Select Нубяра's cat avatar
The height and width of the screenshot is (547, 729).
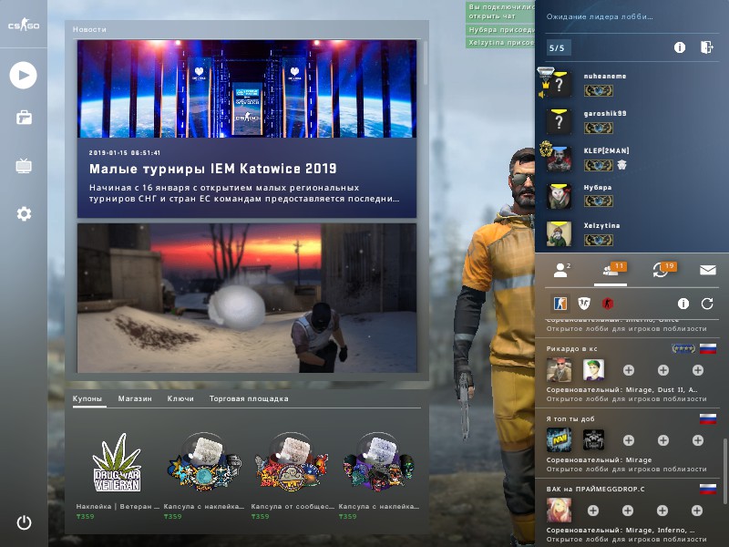coord(559,196)
